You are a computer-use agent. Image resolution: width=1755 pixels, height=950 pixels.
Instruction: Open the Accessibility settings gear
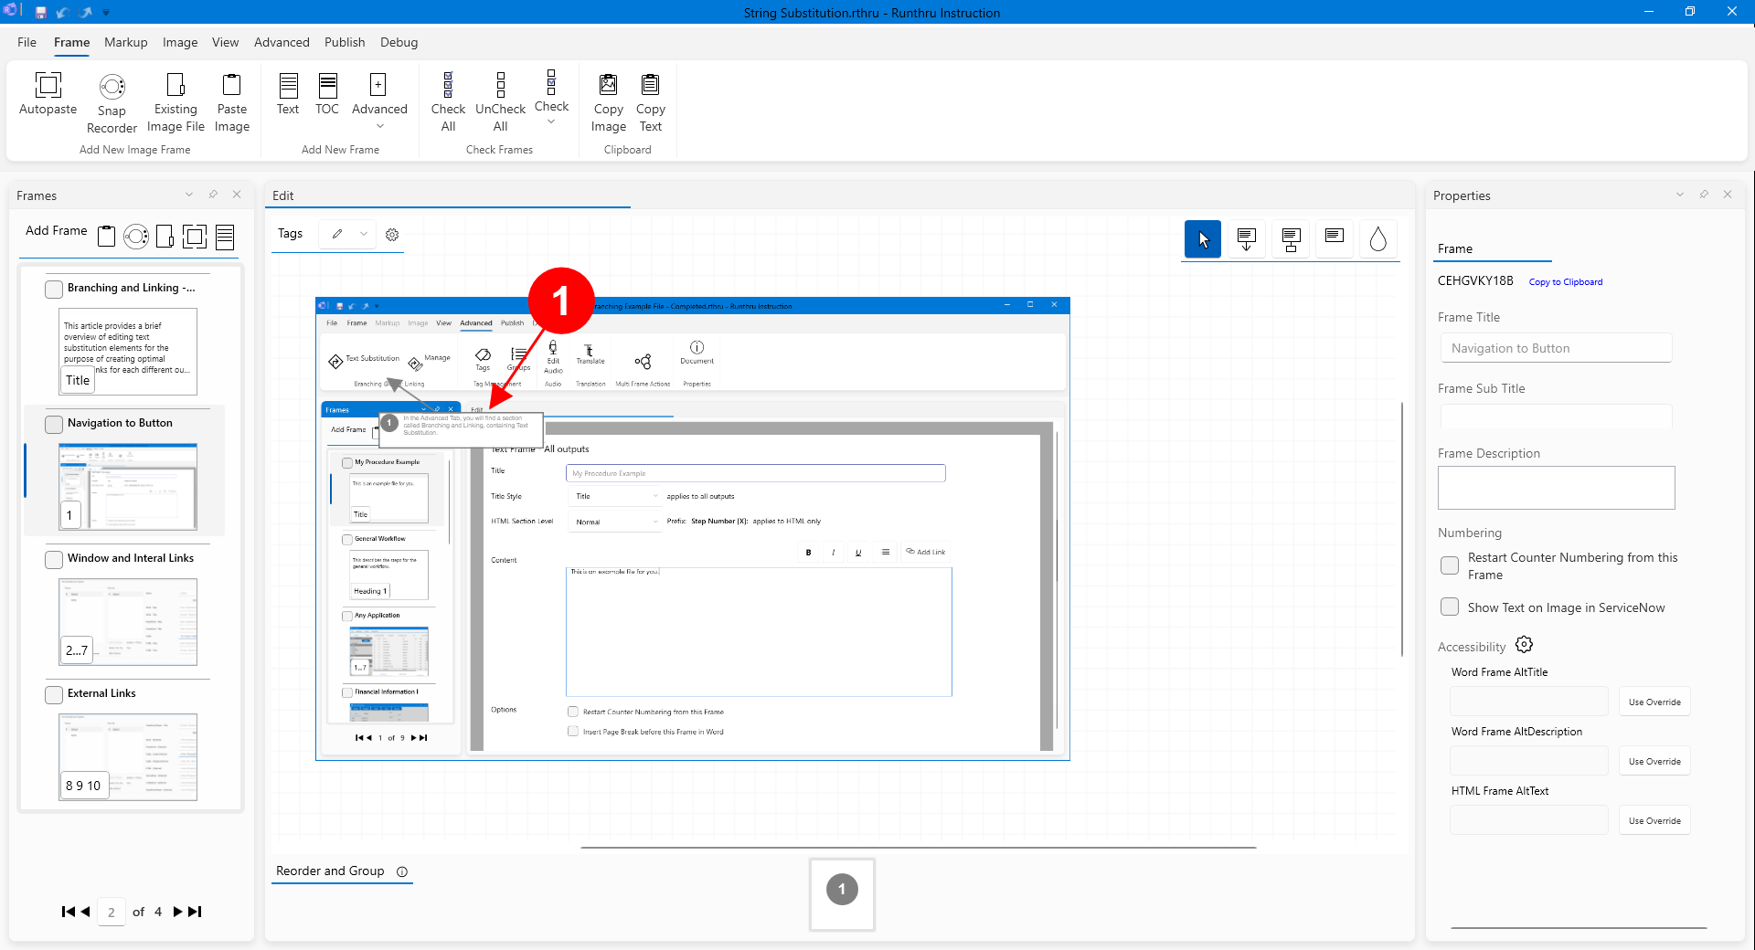[1524, 645]
